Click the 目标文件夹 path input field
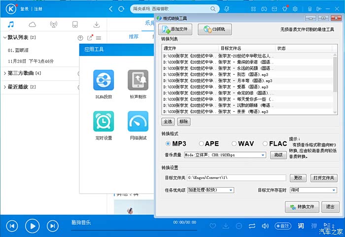This screenshot has height=237, width=345. (236, 178)
